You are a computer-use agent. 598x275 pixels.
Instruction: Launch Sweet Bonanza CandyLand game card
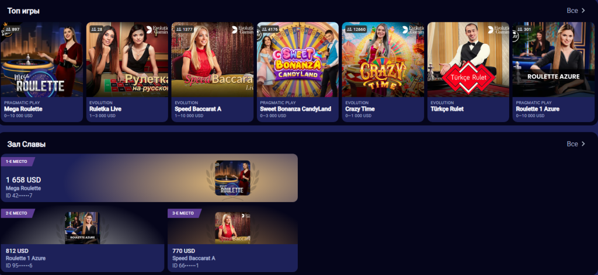pyautogui.click(x=298, y=72)
